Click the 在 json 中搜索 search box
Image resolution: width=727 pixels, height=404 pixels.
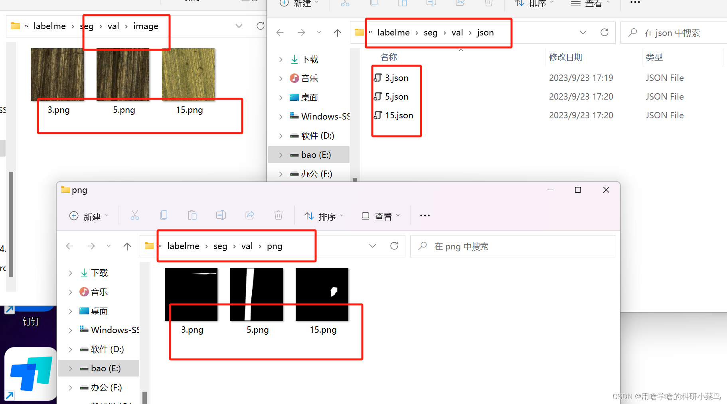674,33
